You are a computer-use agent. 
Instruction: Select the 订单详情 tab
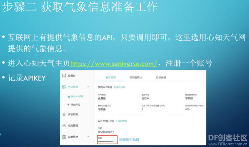(x=161, y=77)
